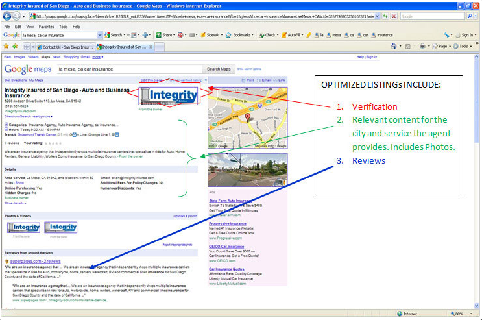This screenshot has width=482, height=320.
Task: Click the 'Edit this place' link
Action: (151, 80)
